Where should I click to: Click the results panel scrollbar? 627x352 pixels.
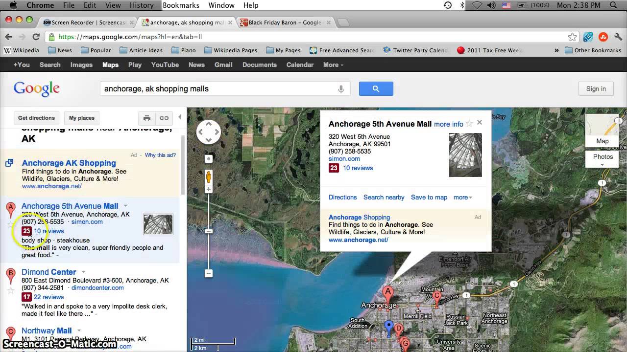[183, 165]
